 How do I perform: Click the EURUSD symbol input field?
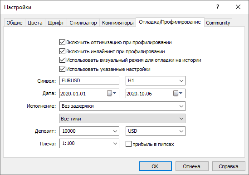89,80
